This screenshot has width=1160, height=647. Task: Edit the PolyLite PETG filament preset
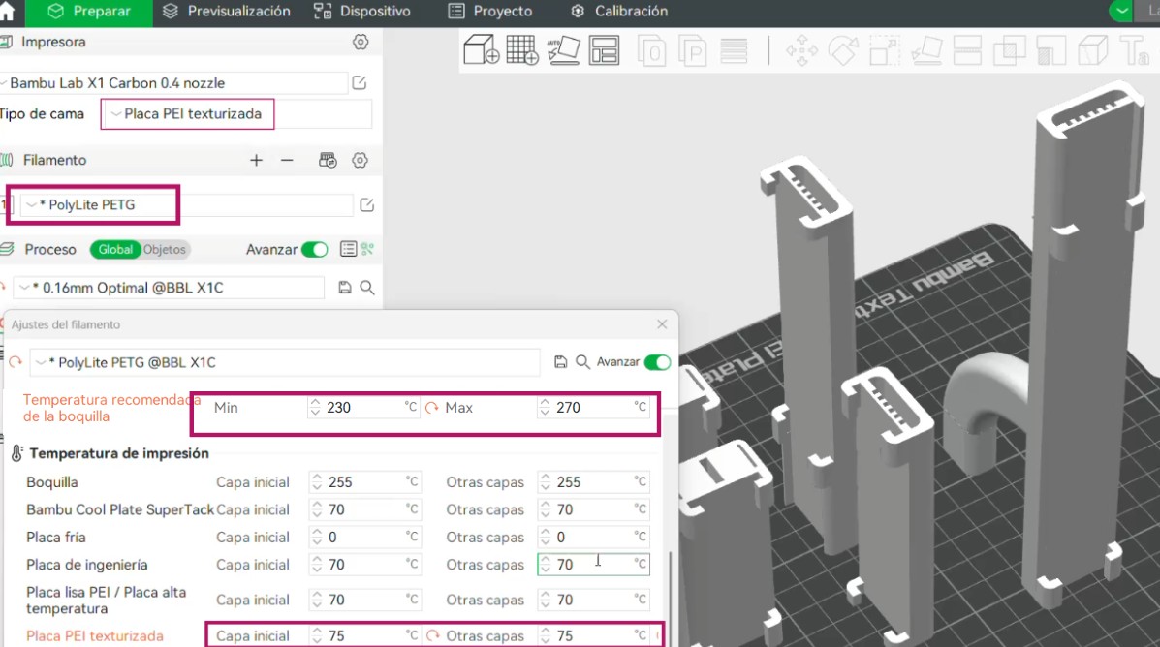pos(367,204)
